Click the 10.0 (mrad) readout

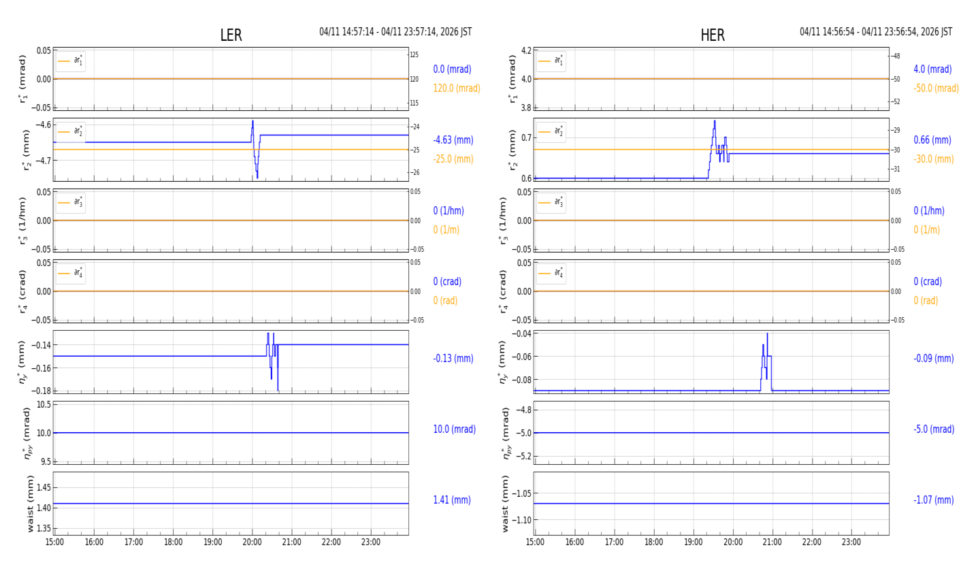pos(455,429)
